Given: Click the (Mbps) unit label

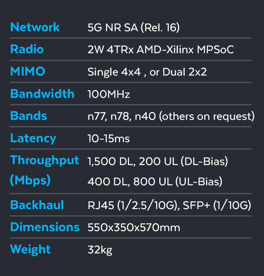Looking at the screenshot, I should point(30,181).
